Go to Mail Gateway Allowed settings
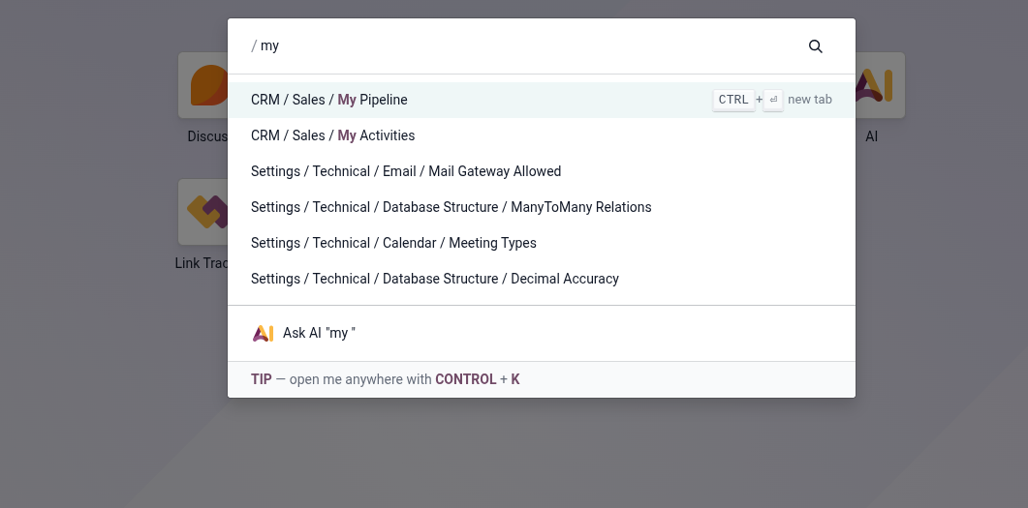The height and width of the screenshot is (508, 1028). click(x=406, y=171)
